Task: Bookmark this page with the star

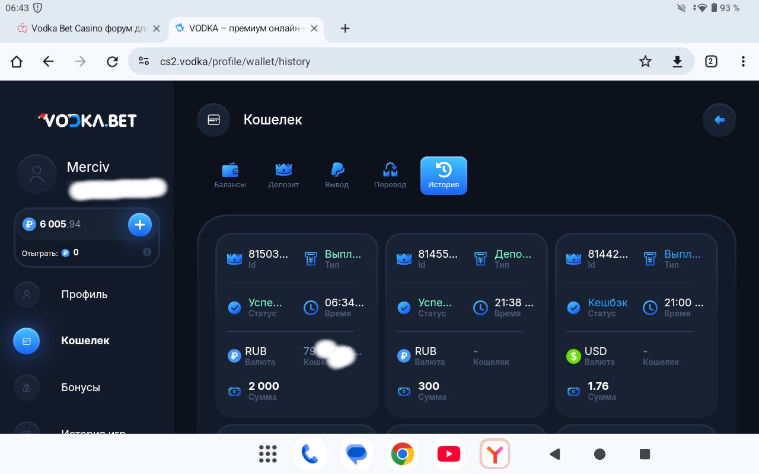Action: click(x=645, y=62)
